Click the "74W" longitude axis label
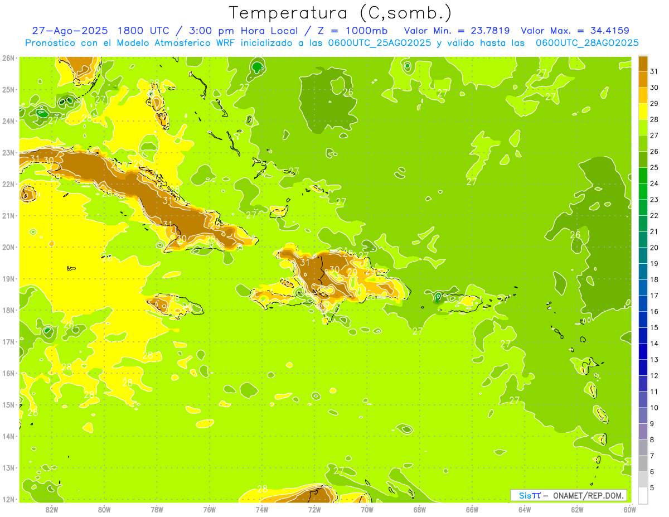The image size is (669, 517). pos(261,509)
